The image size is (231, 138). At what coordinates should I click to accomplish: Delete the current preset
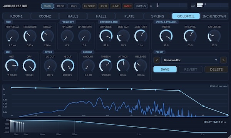click(x=216, y=69)
